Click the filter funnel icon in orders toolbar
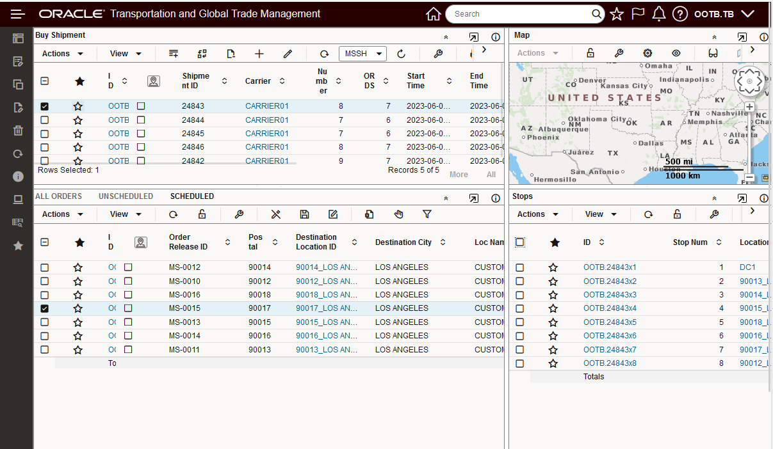Image resolution: width=773 pixels, height=449 pixels. [427, 214]
